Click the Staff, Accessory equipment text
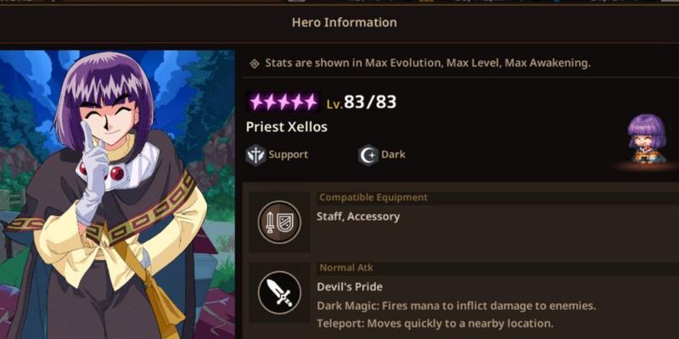 click(358, 217)
